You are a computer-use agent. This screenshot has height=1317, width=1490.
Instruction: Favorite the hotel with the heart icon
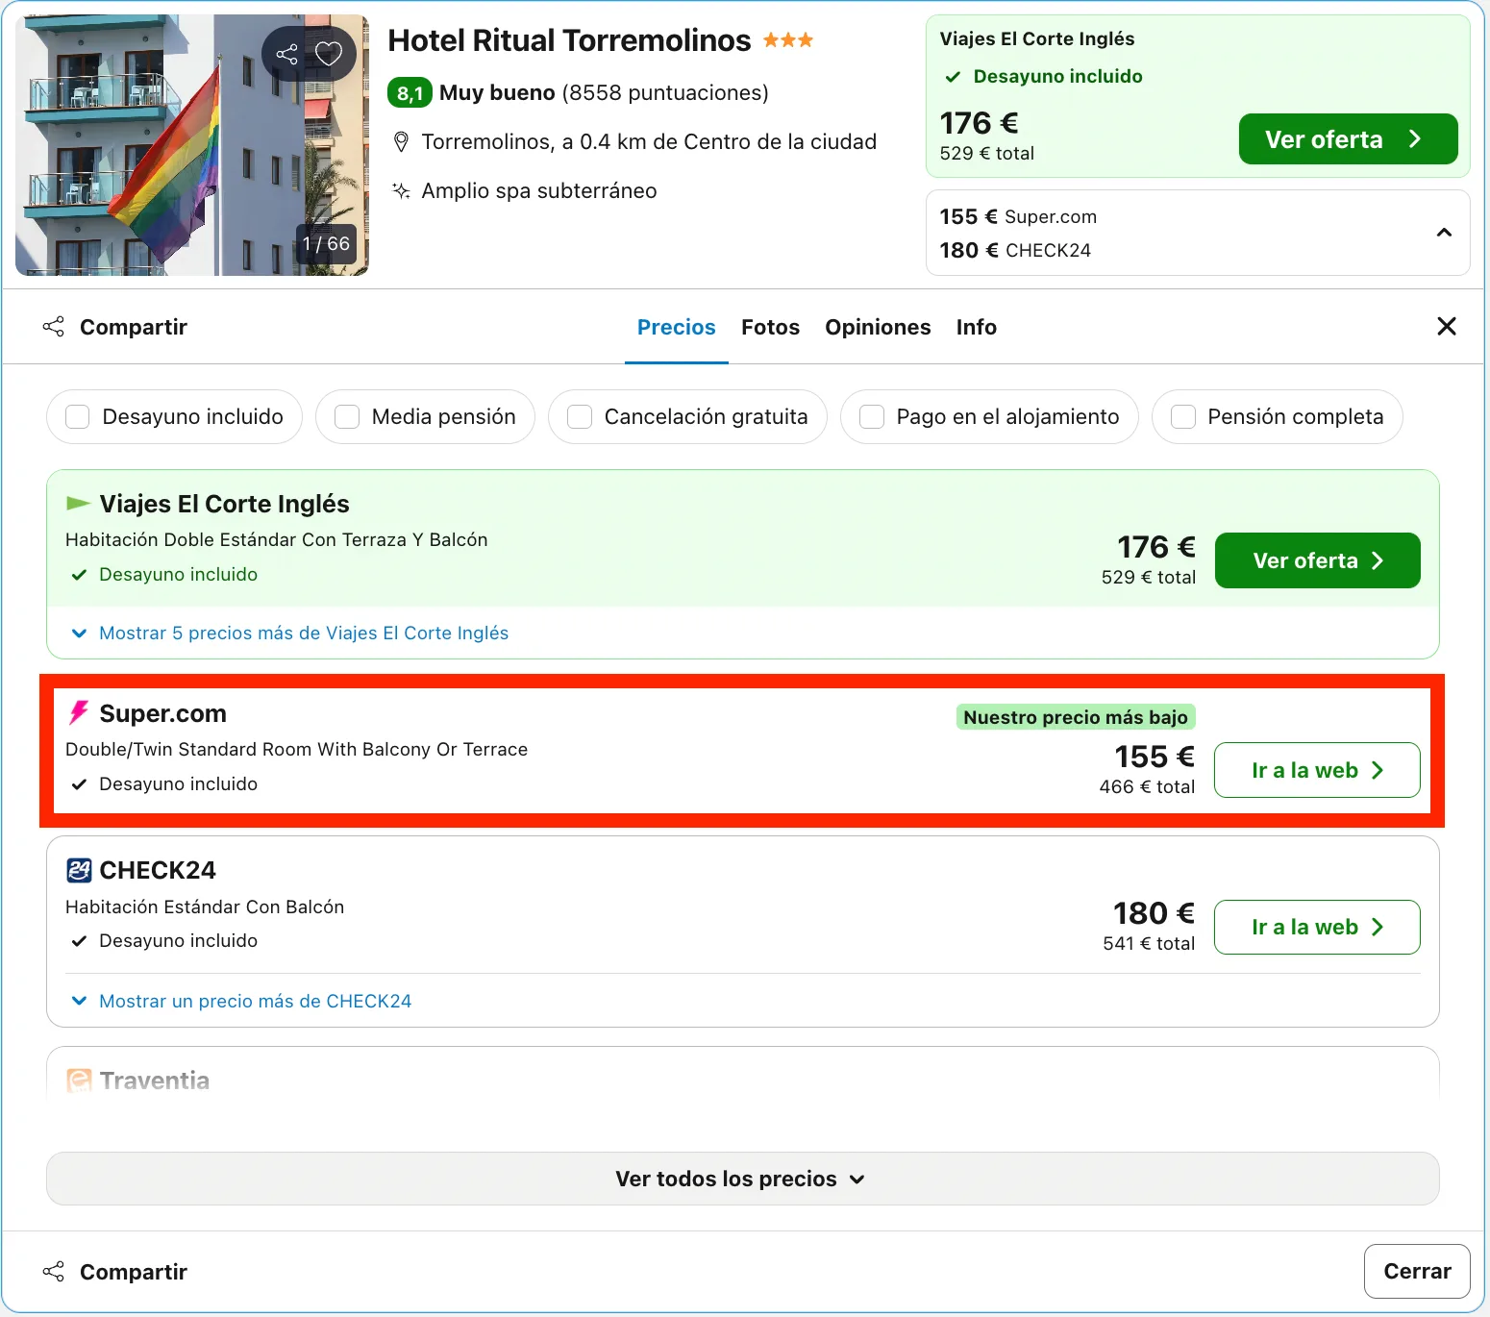(x=329, y=54)
